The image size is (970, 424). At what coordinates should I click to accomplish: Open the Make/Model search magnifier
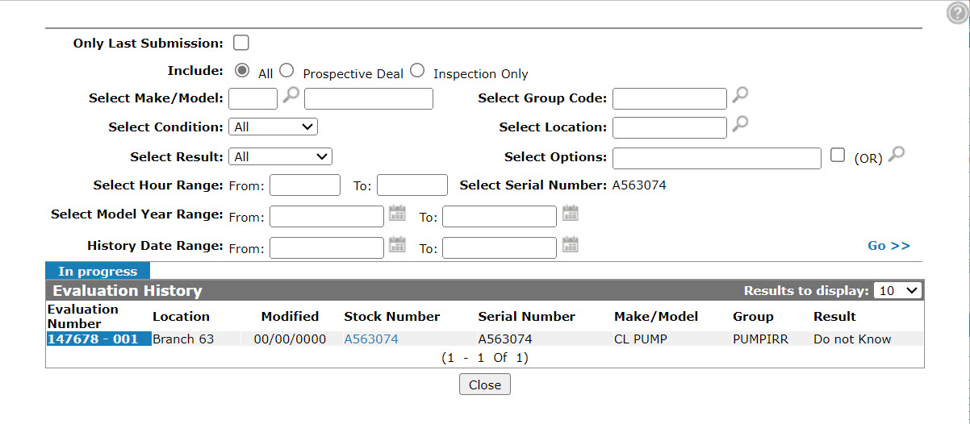tap(291, 95)
